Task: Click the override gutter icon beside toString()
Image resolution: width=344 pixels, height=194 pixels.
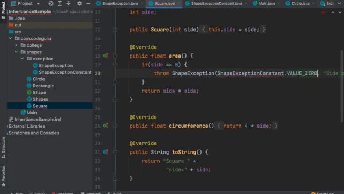Action: (105, 152)
